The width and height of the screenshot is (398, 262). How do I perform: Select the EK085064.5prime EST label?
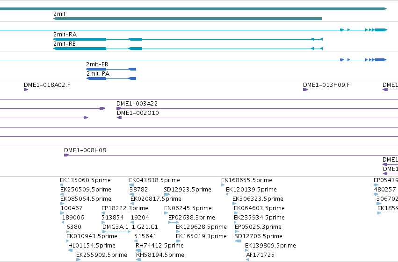point(86,199)
